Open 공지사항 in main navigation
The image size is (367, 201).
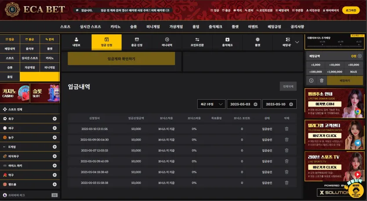[297, 27]
